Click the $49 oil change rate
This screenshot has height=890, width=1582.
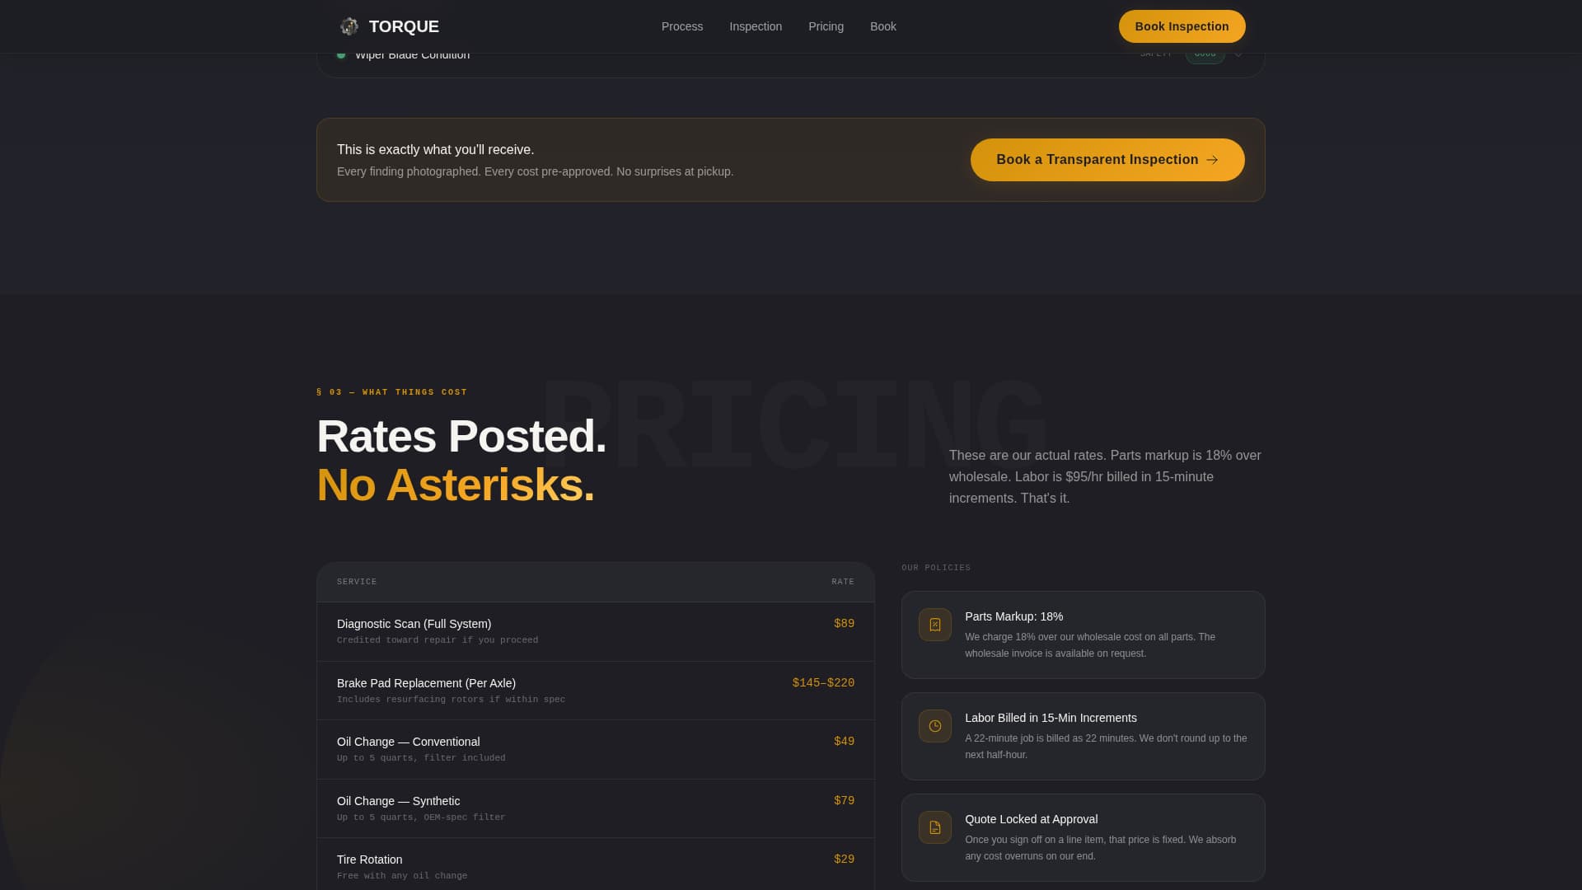[844, 742]
